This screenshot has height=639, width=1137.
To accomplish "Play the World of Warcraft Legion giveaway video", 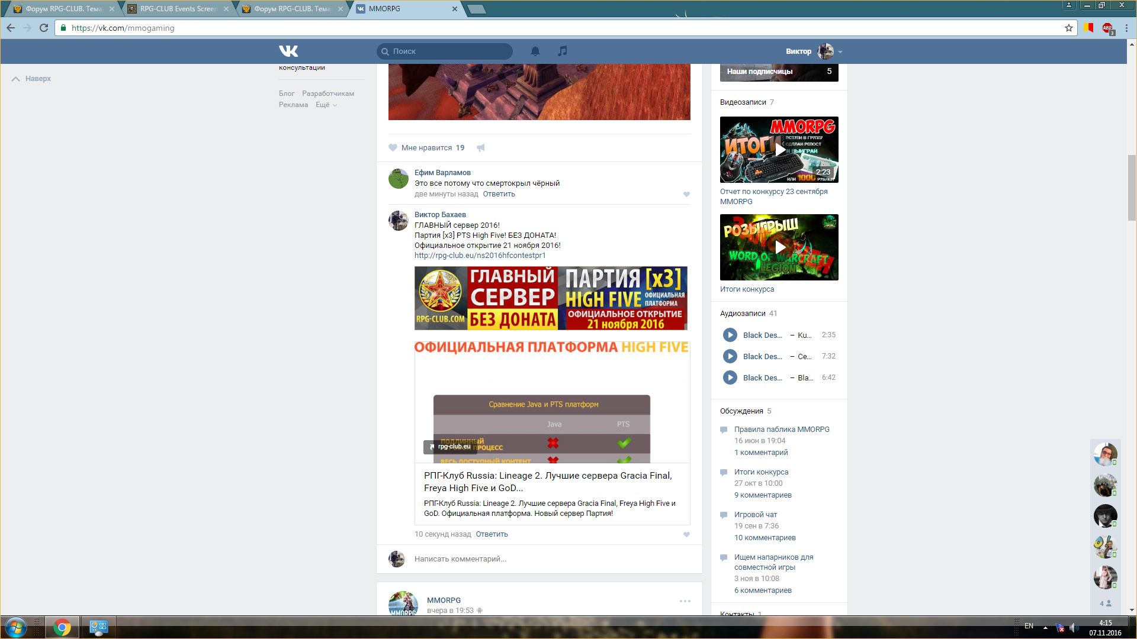I will [x=779, y=247].
